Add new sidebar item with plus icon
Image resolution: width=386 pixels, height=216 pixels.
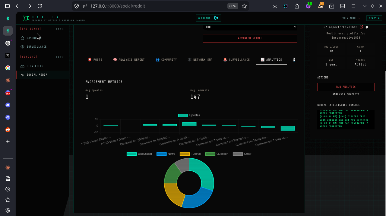point(8,141)
